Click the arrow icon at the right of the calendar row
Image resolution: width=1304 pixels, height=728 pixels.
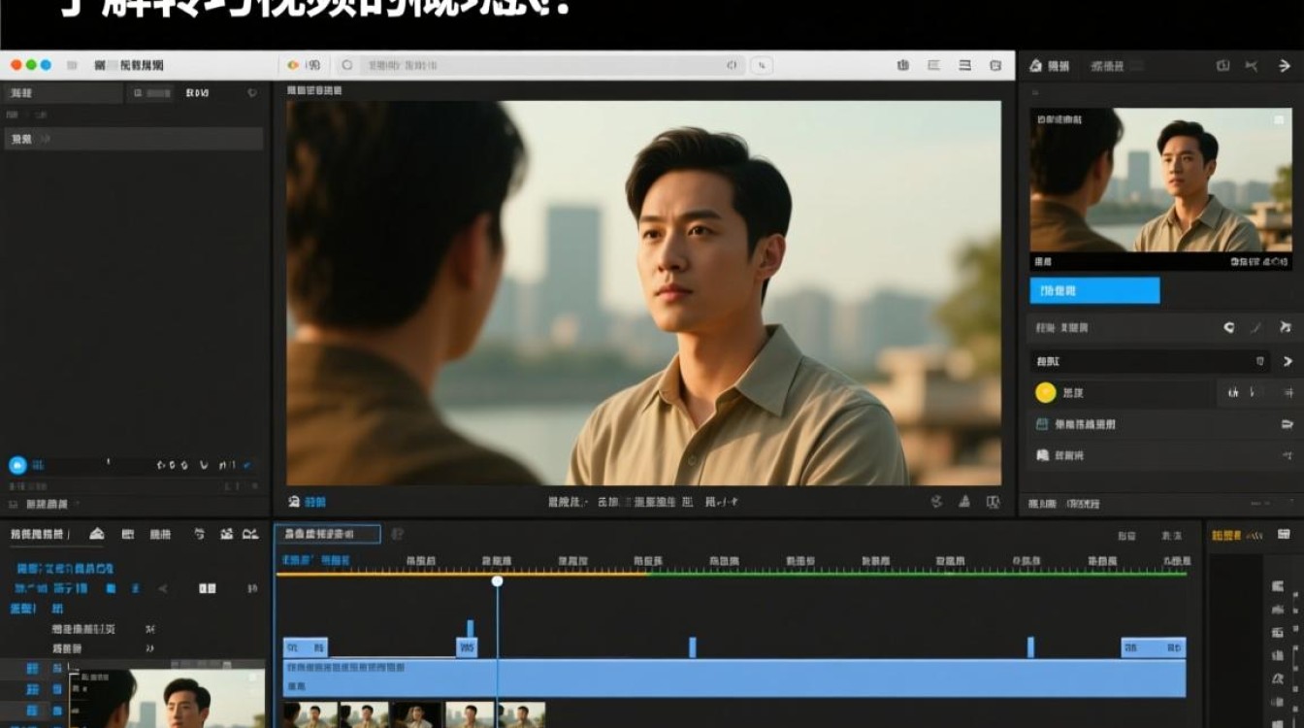1288,424
